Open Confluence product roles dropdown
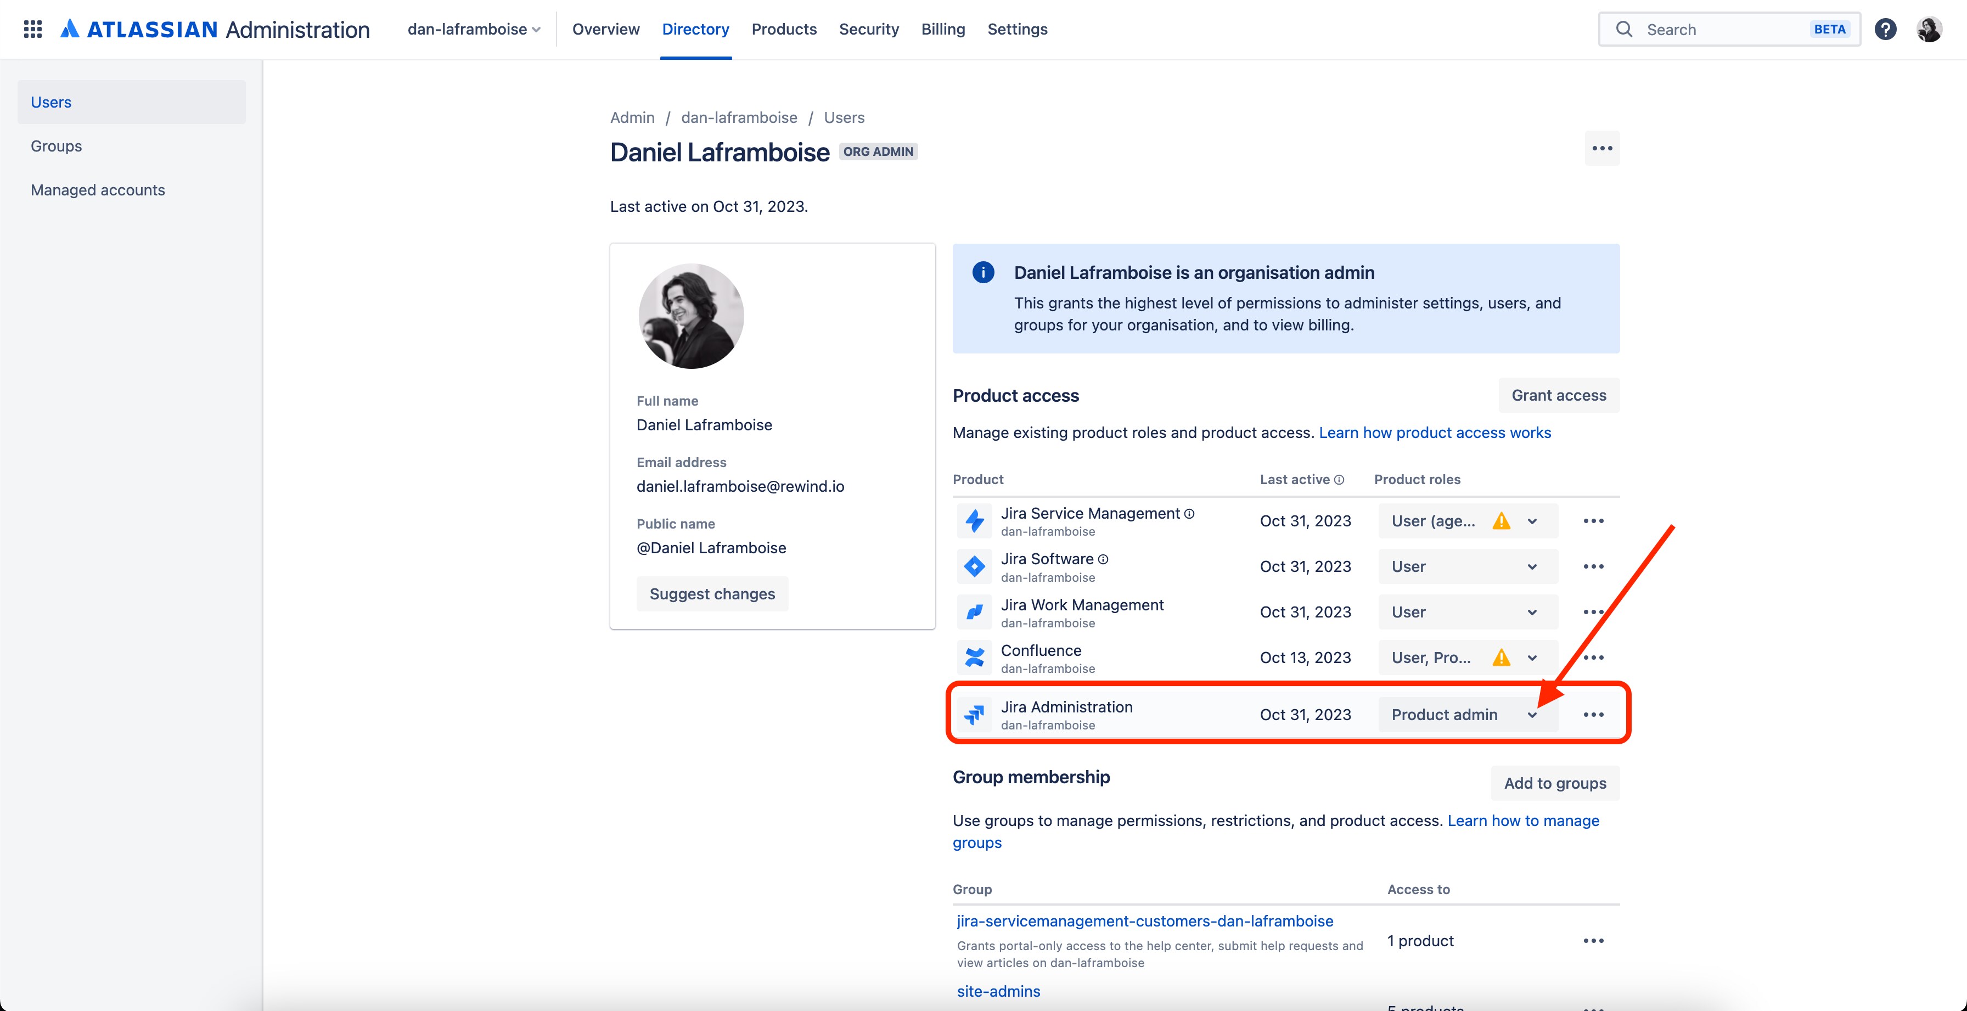This screenshot has width=1967, height=1011. [x=1468, y=658]
